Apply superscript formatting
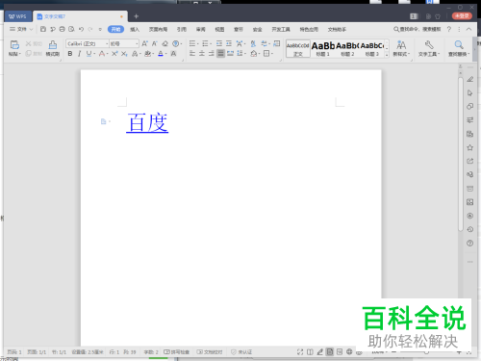481x361 pixels. click(x=114, y=54)
